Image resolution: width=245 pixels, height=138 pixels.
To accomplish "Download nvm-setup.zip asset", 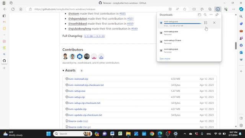I will pos(77,97).
